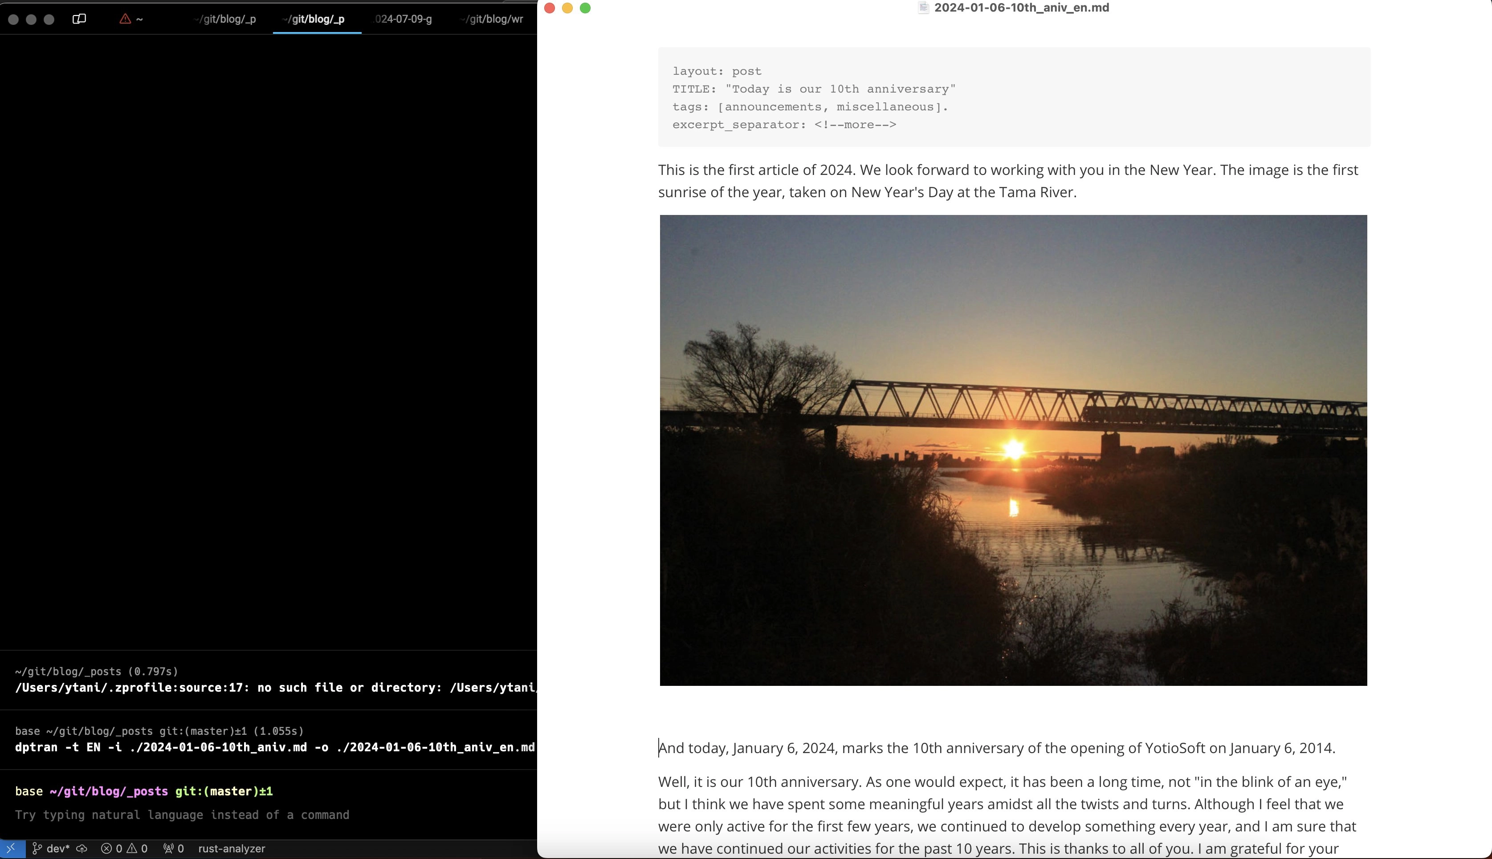
Task: Close the markdown preview window with the red button
Action: [550, 8]
